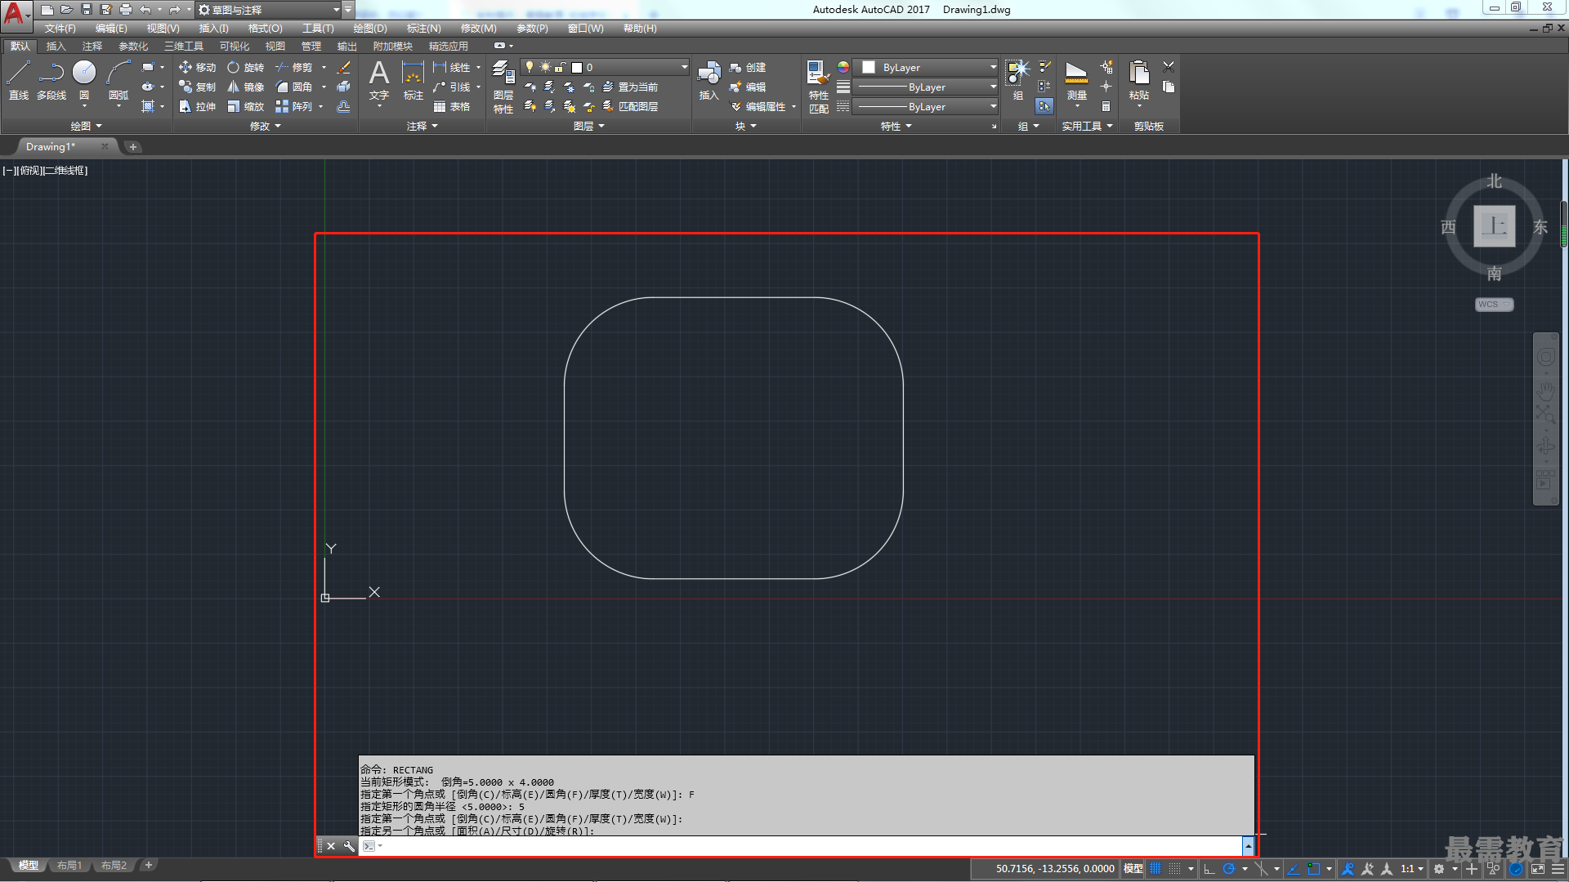Open the annotation scale 1:1 dropdown
This screenshot has width=1569, height=882.
[x=1411, y=869]
